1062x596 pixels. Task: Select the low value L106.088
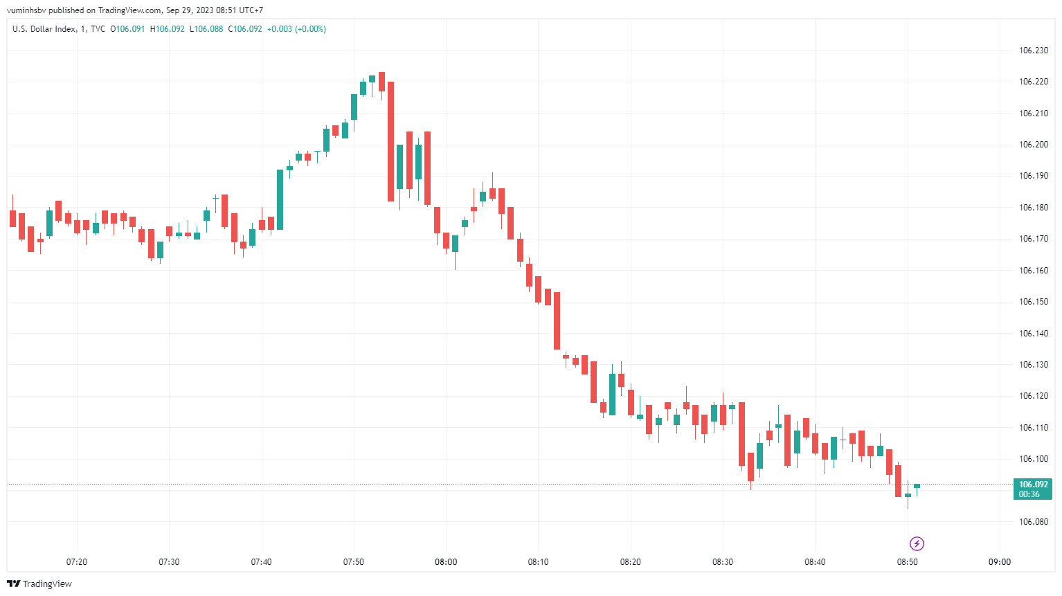[x=206, y=29]
